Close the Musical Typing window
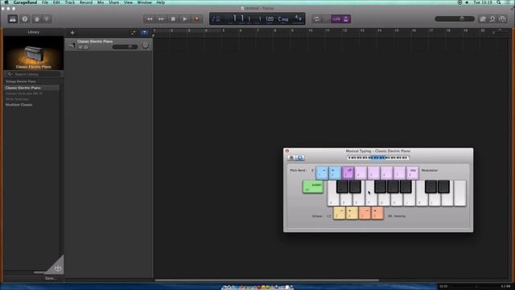This screenshot has height=290, width=515. (287, 151)
